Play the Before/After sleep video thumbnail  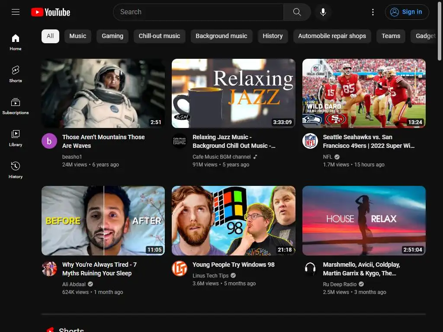(103, 220)
